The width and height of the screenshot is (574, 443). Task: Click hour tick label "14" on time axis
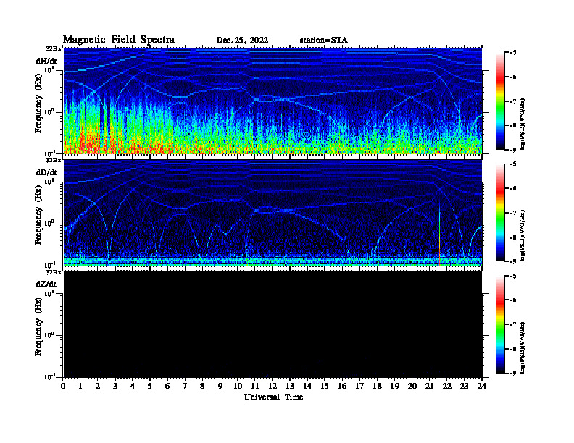coord(307,387)
